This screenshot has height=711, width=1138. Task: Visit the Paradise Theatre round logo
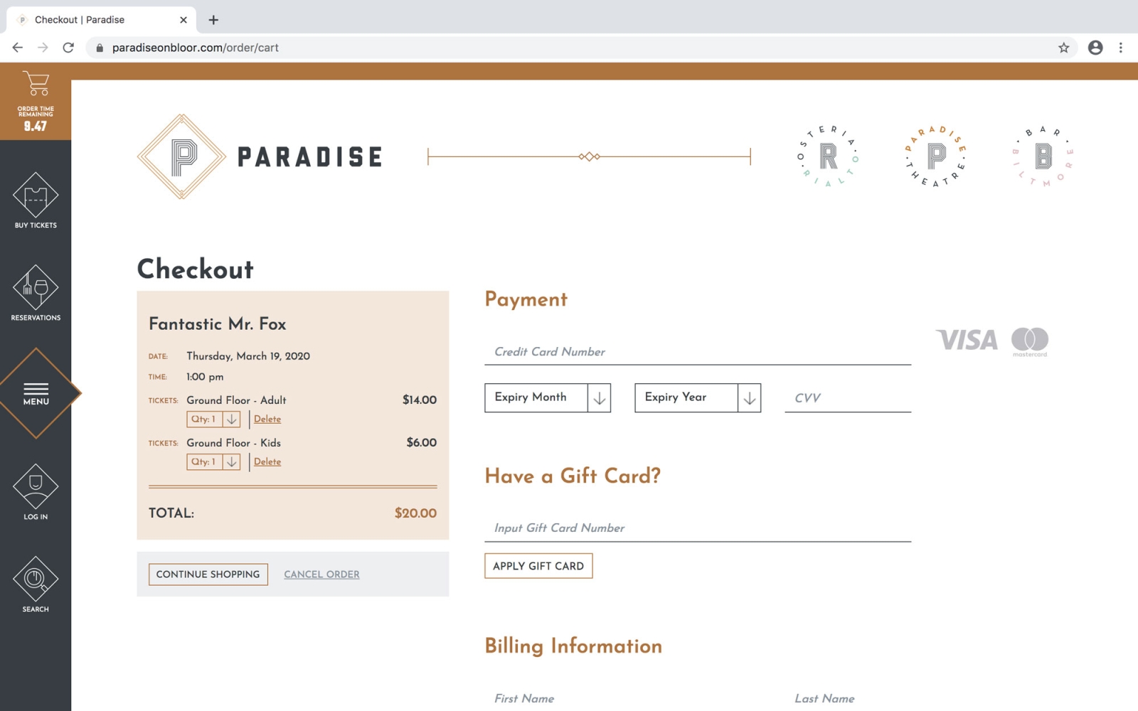pyautogui.click(x=936, y=156)
